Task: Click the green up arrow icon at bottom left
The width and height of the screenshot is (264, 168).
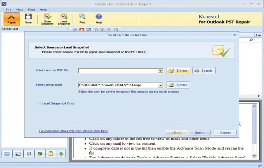Action: (x=61, y=154)
